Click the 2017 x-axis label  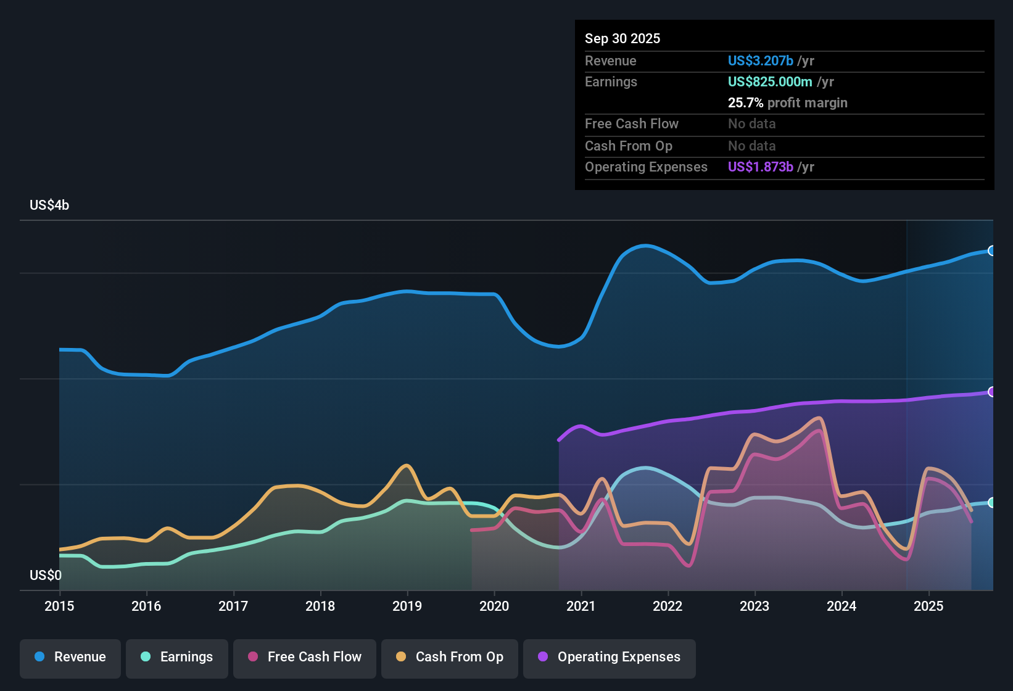233,606
